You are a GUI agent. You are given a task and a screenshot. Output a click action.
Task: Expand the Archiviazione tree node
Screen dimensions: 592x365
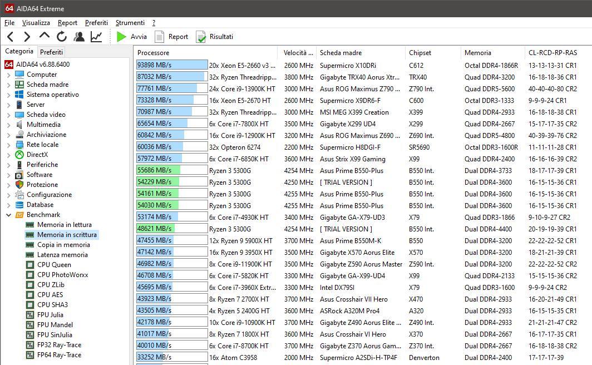(8, 135)
